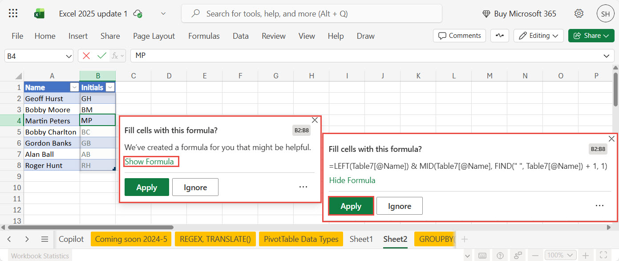Expand the Name Box dropdown arrow
This screenshot has height=261, width=619.
click(69, 56)
